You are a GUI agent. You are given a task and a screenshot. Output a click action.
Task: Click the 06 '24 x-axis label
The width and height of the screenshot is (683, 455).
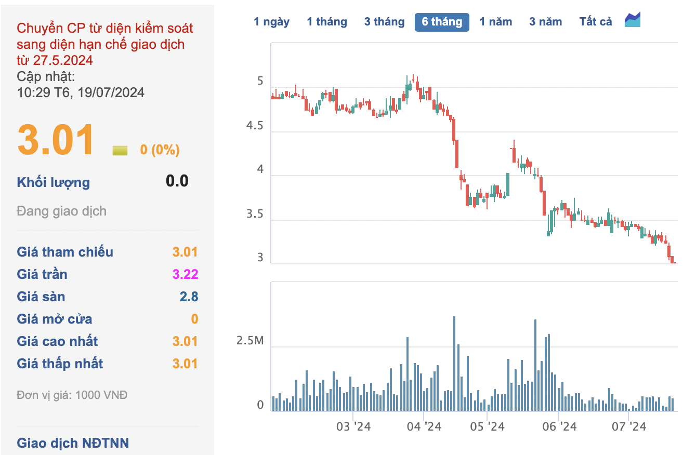(559, 427)
